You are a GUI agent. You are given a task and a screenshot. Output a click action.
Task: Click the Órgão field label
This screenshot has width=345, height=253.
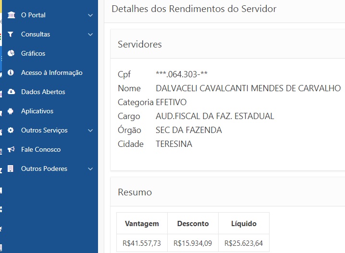tap(129, 130)
